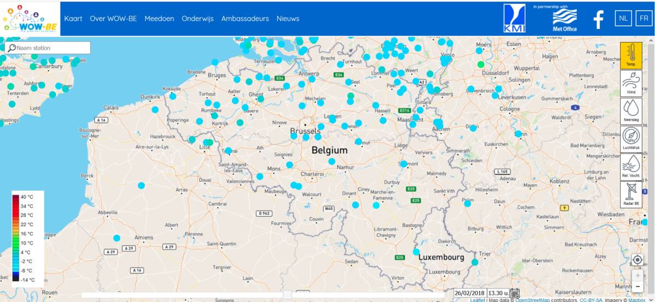Switch language to NL

click(623, 19)
